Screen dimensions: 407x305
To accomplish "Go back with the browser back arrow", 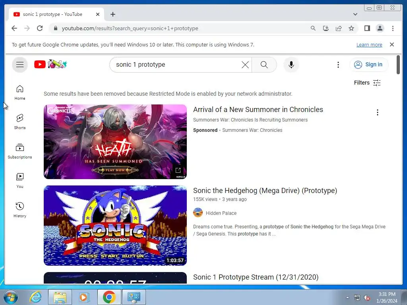I will pos(14,28).
